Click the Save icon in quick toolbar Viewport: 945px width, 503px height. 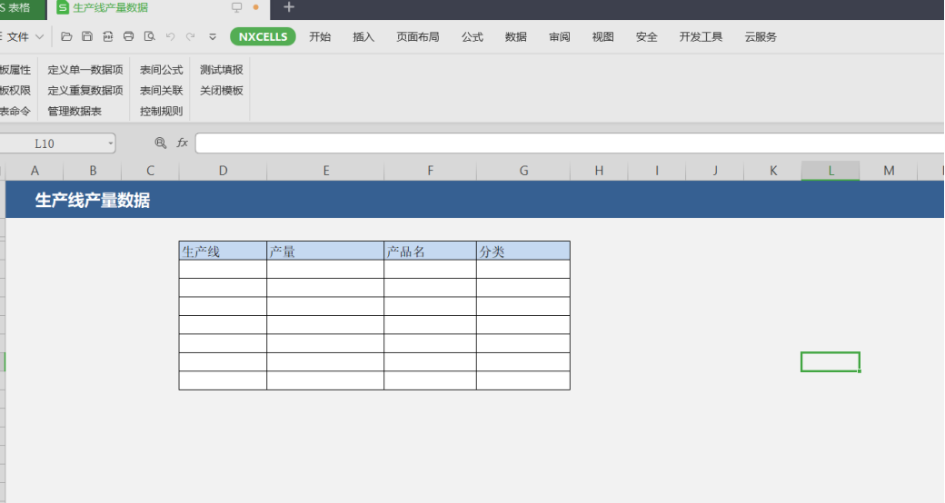click(87, 37)
